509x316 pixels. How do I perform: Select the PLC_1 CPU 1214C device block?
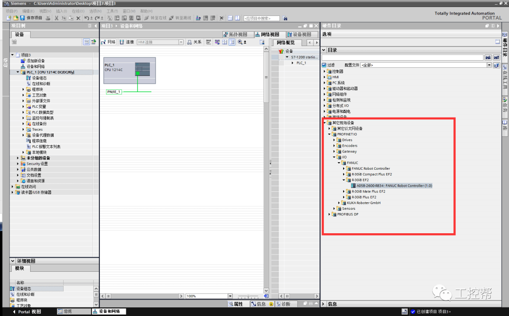(x=130, y=71)
